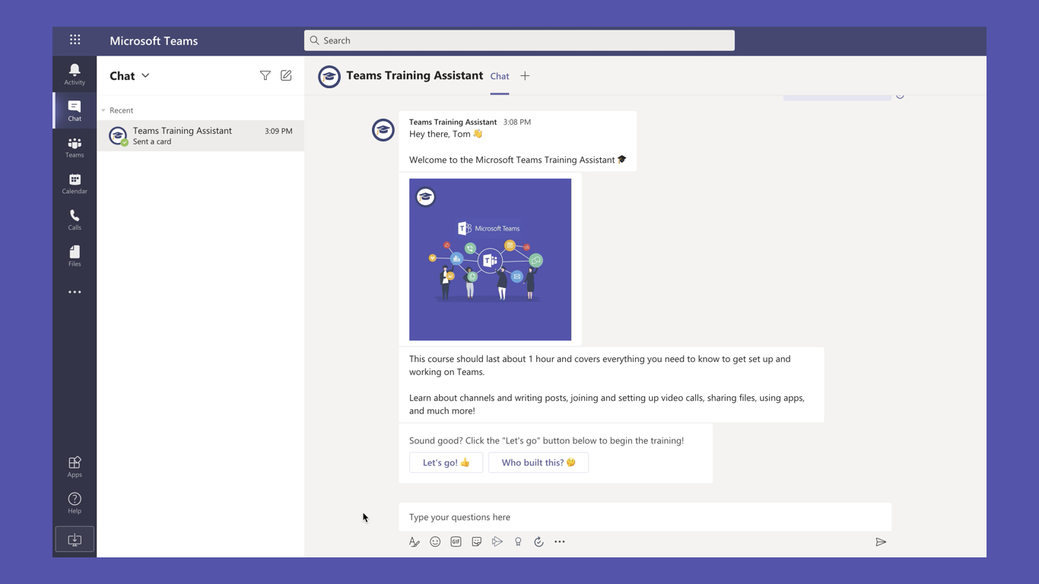
Task: Open the Apps store
Action: (x=75, y=467)
